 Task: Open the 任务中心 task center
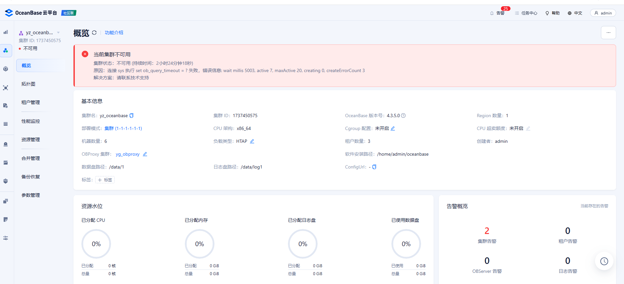pos(526,13)
